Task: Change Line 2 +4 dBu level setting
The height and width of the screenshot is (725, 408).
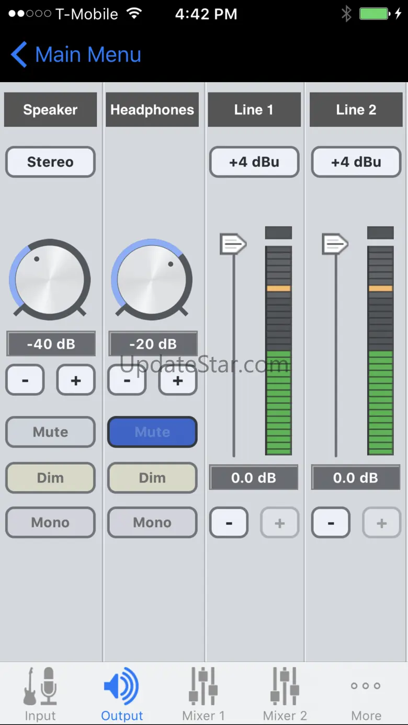Action: click(x=356, y=162)
